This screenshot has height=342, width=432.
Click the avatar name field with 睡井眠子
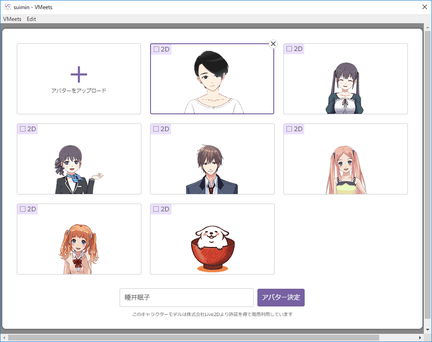[186, 297]
